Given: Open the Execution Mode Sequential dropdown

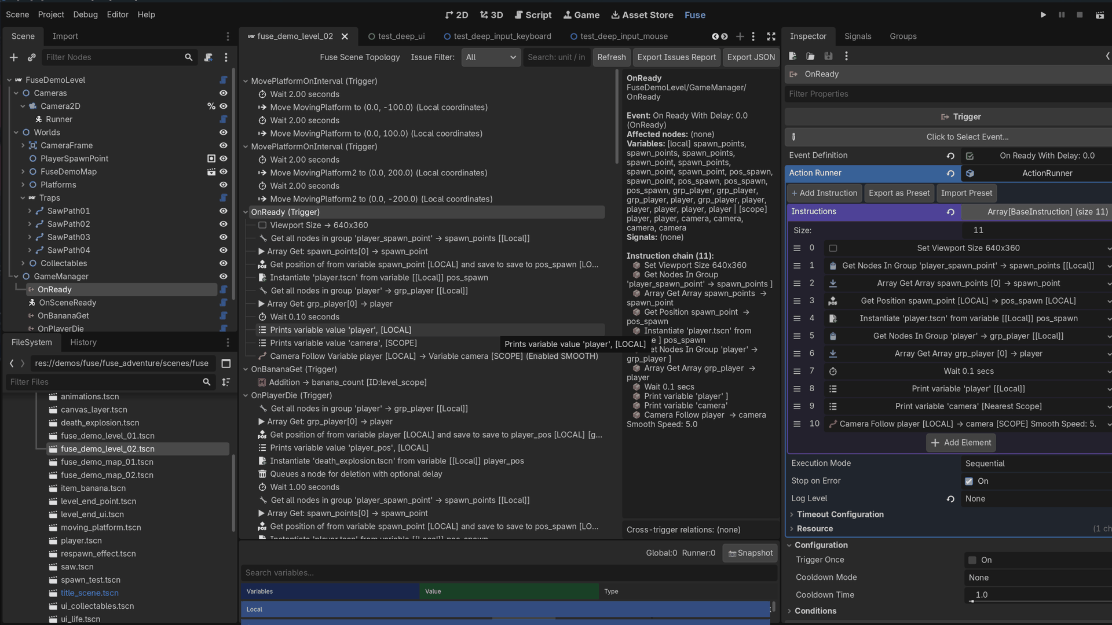Looking at the screenshot, I should (x=1037, y=464).
